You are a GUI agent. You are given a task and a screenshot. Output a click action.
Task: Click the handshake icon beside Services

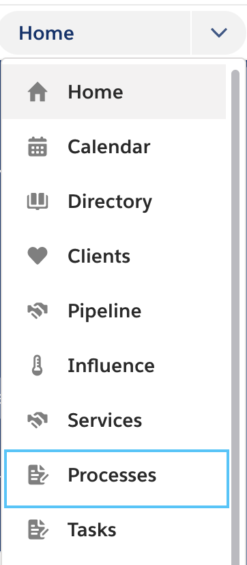[x=38, y=420]
